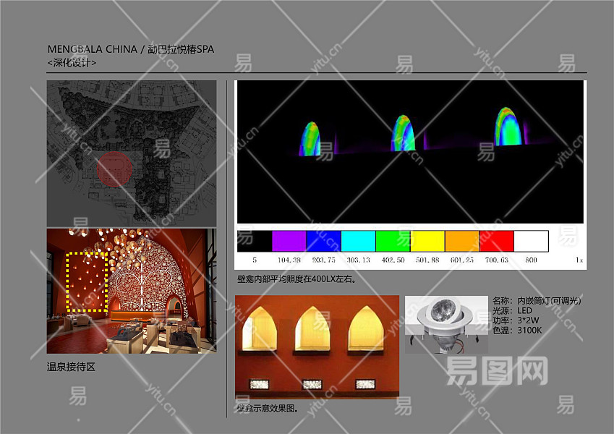Select the 壁龛内部平均照度在400LX左右 text
The image size is (614, 434).
[297, 278]
